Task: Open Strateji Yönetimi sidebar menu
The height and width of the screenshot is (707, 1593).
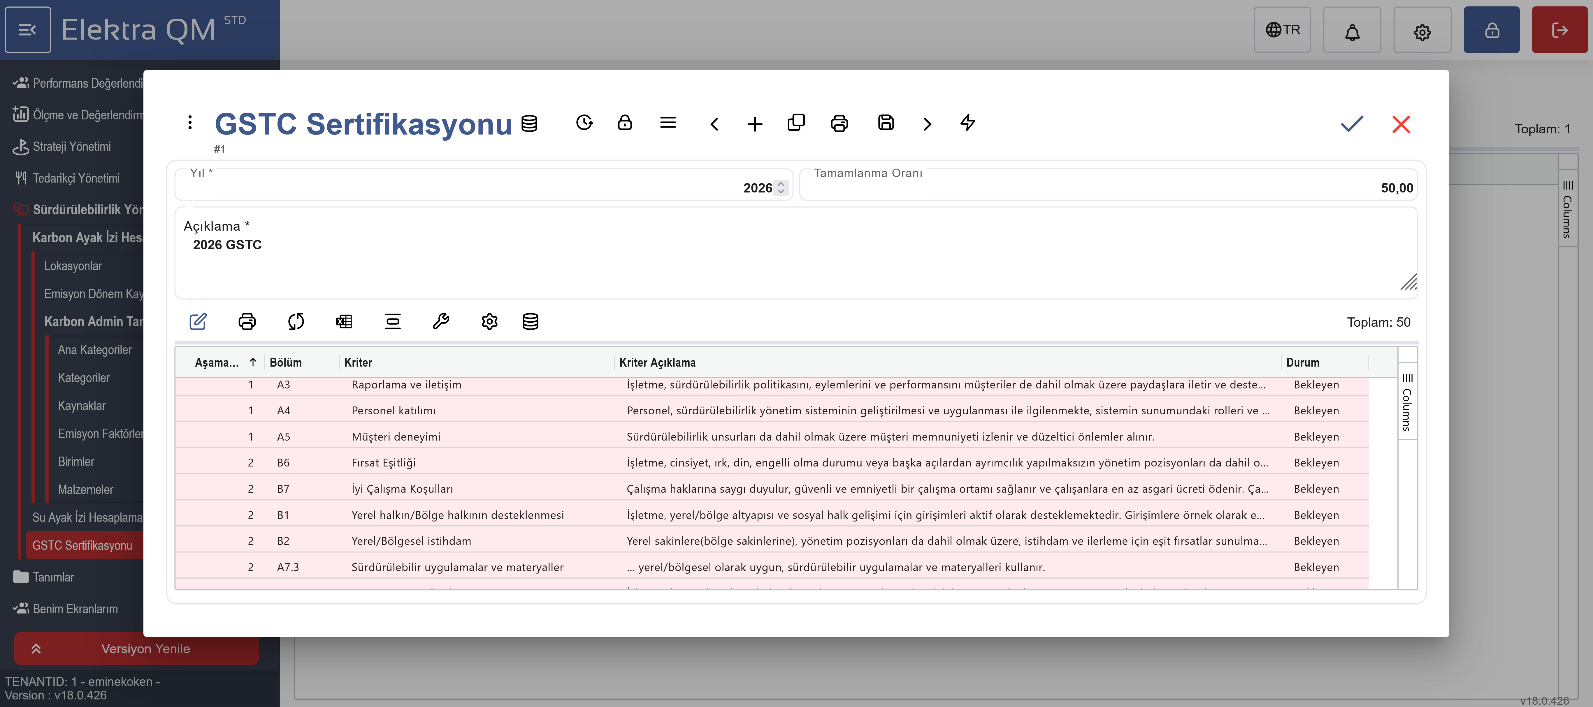Action: 72,147
